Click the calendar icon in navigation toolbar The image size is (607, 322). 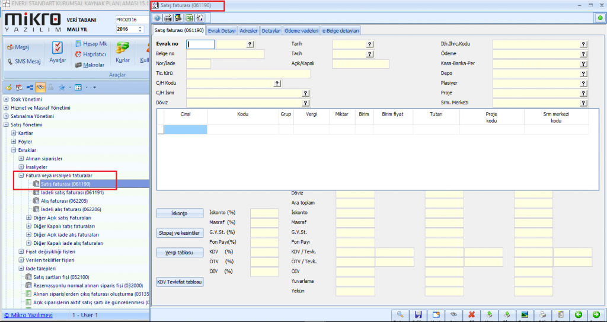tap(19, 87)
